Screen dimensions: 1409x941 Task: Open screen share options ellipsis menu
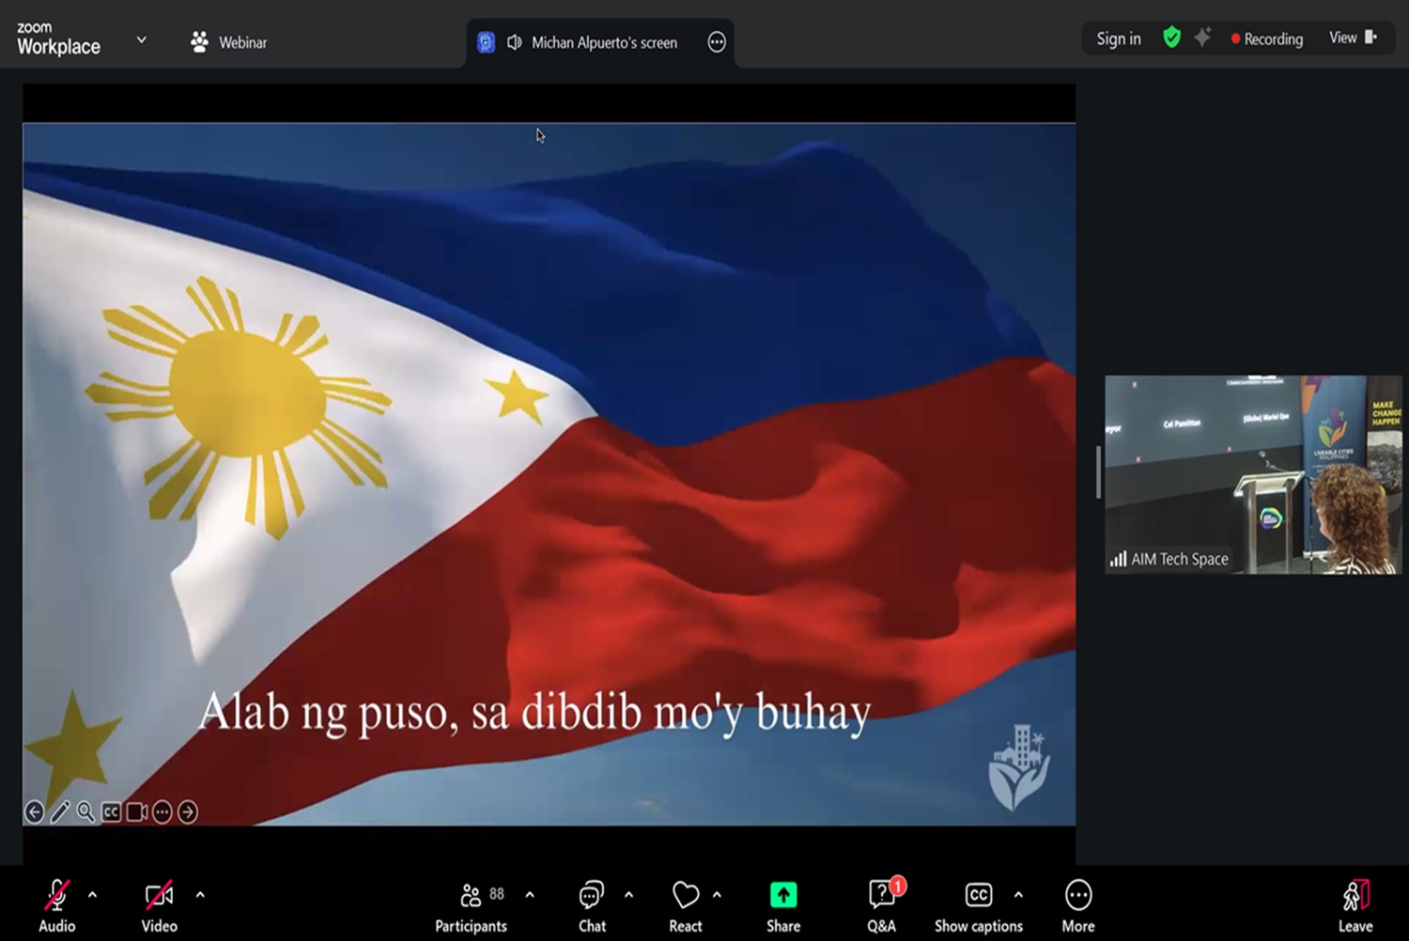[717, 42]
